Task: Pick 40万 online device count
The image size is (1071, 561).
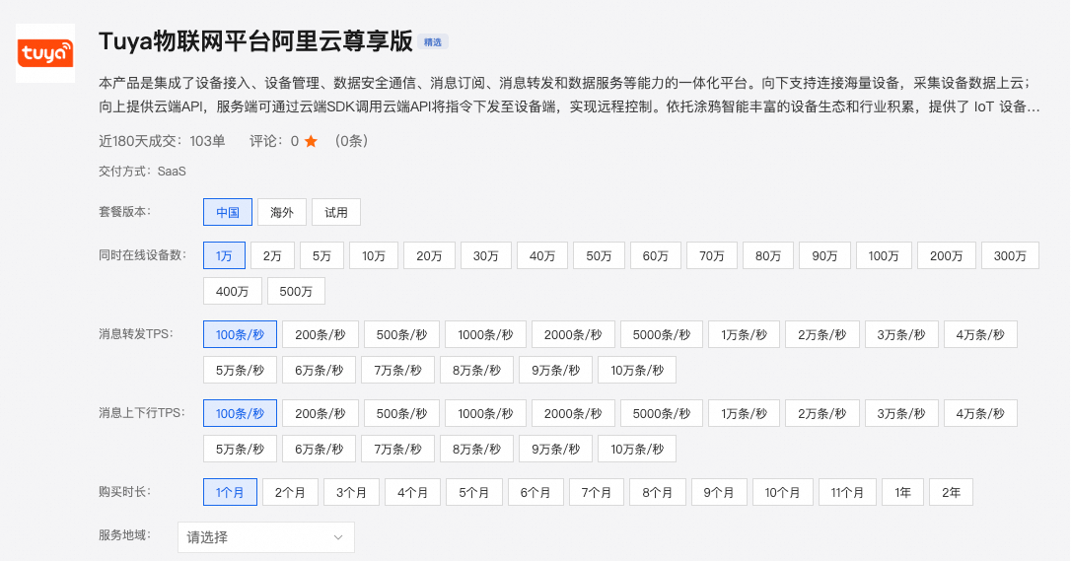Action: [x=542, y=256]
